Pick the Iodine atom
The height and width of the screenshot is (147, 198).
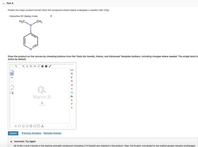72,100
